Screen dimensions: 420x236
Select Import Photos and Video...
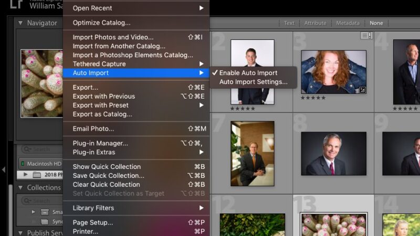pyautogui.click(x=136, y=37)
